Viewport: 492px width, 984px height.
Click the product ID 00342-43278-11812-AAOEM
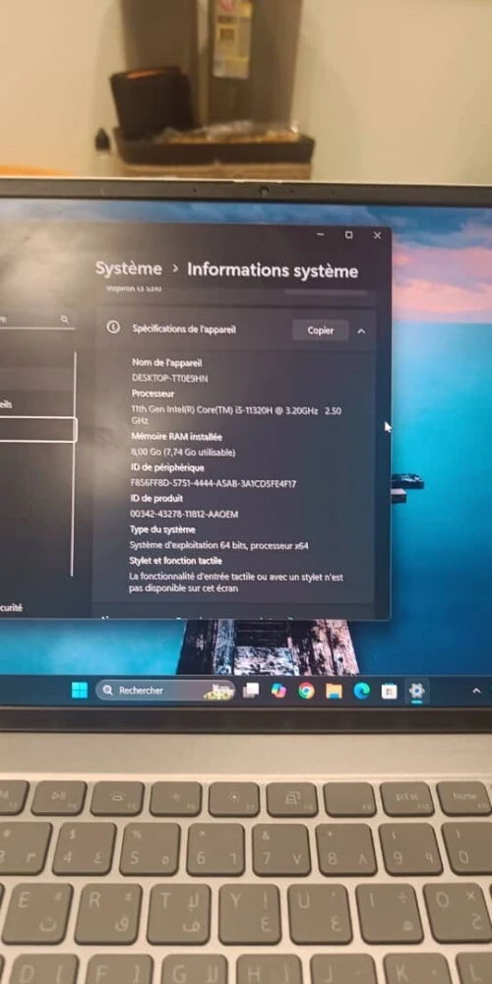point(184,514)
